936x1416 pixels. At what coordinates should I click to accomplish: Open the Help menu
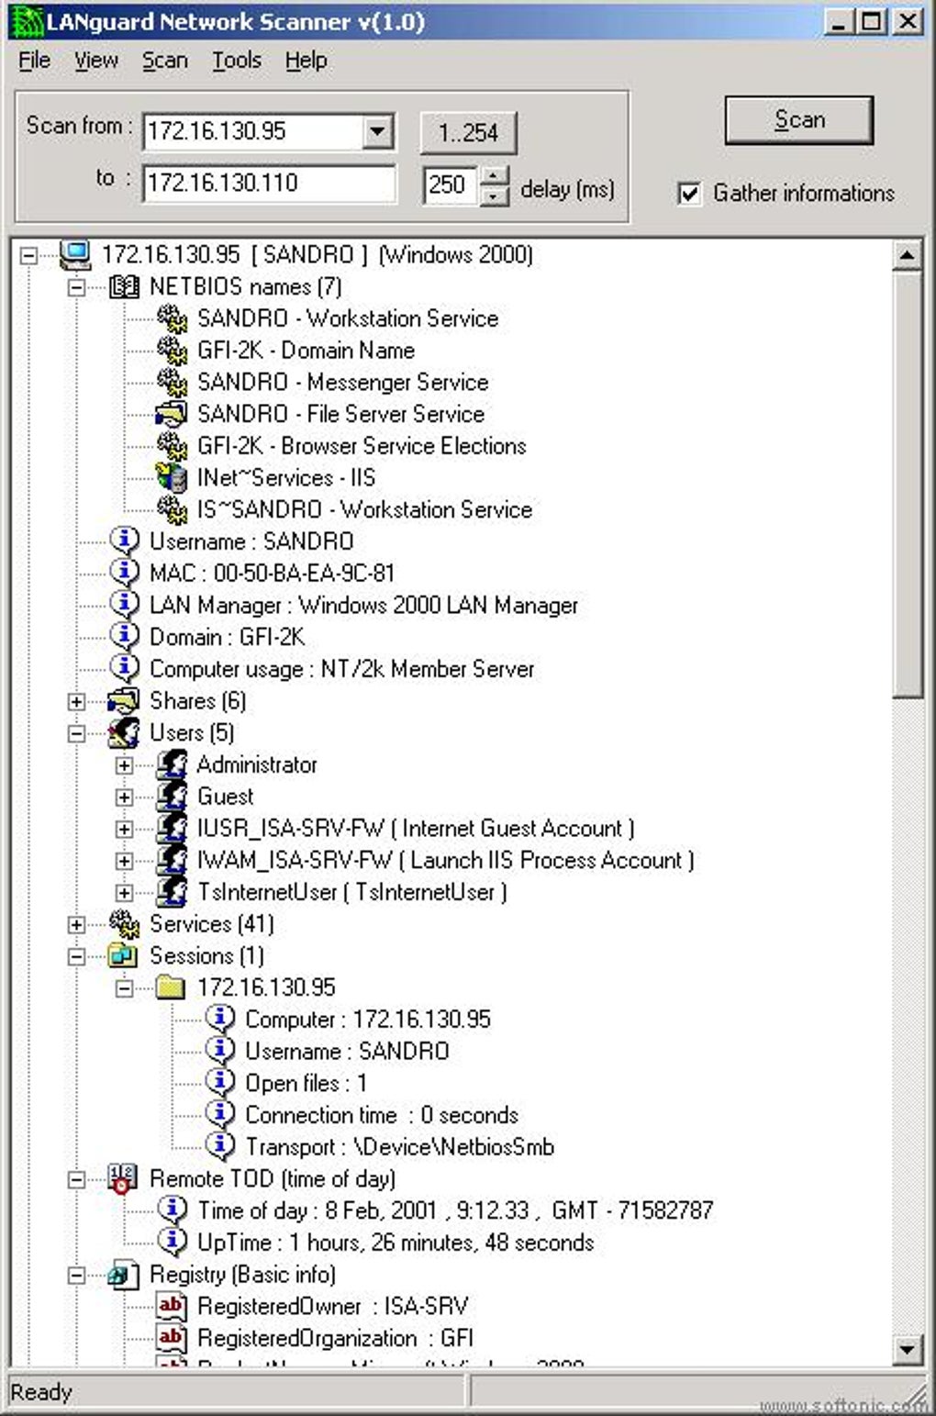(x=306, y=61)
